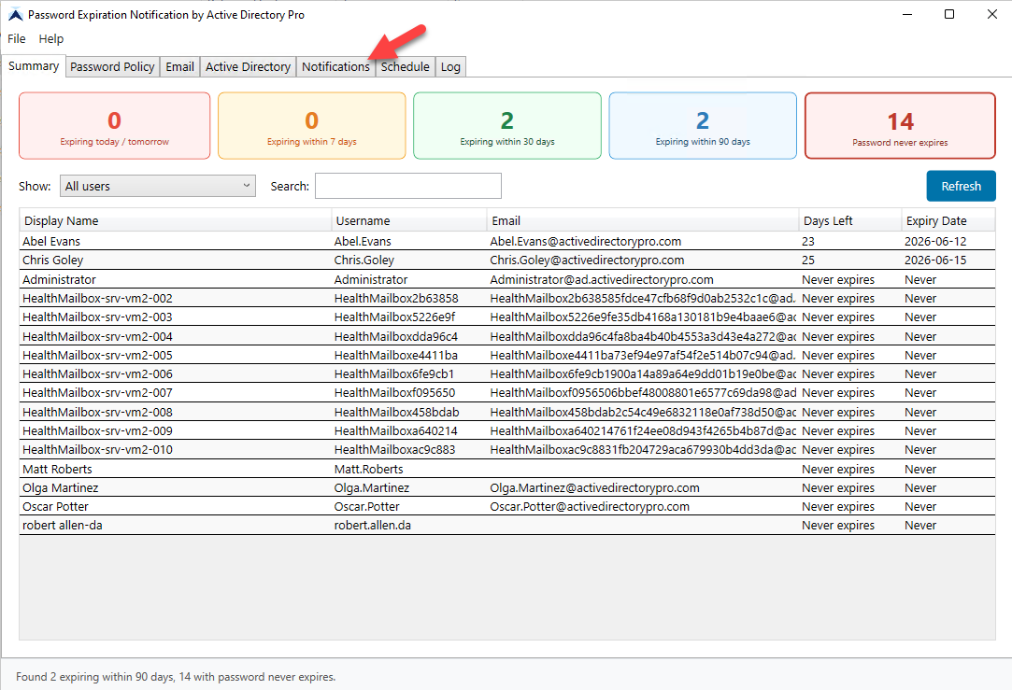Sort by Expiry Date column header
Screen dimensions: 1012x690
[948, 220]
